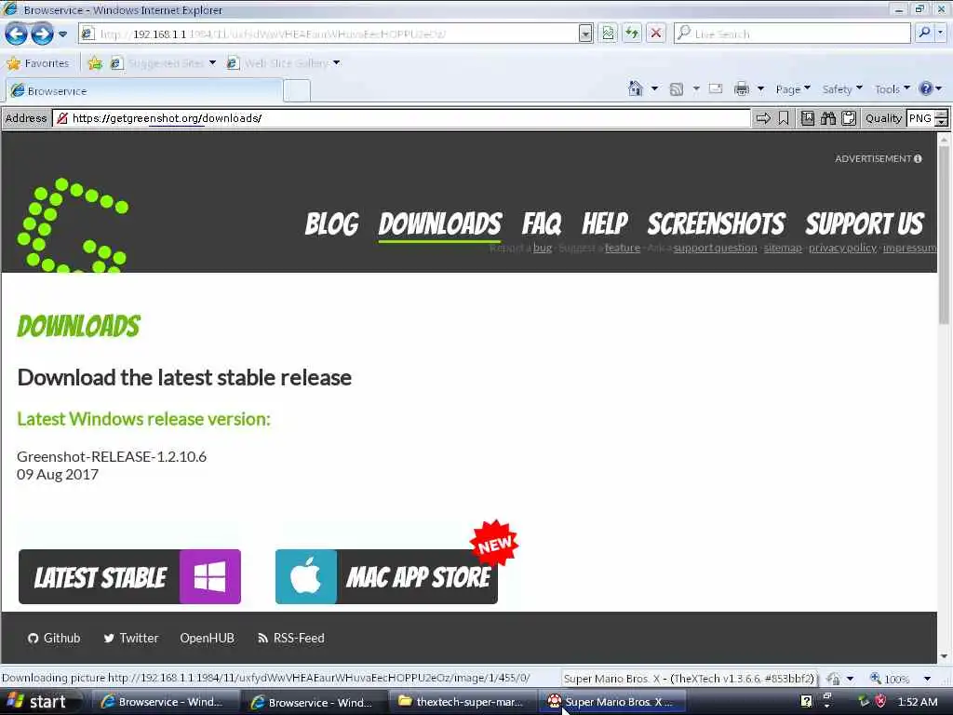Screen dimensions: 953x715
Task: Open the Tools menu
Action: (x=893, y=89)
